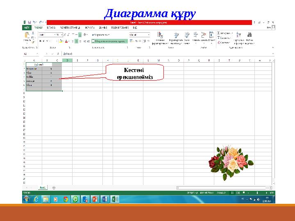The image size is (295, 221).
Task: Apply italic formatting
Action: (44, 41)
